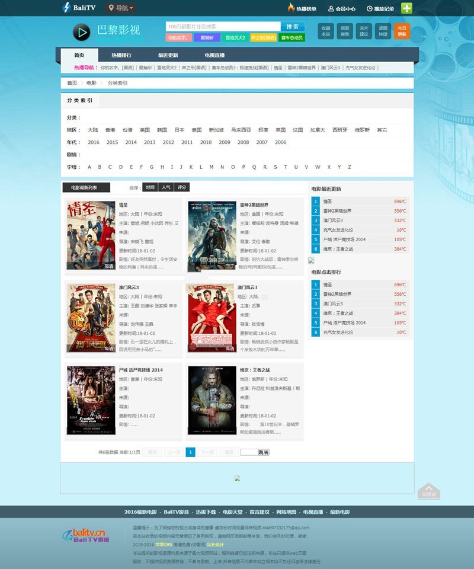The width and height of the screenshot is (474, 569).
Task: Open the 导航 navigation dropdown
Action: pos(121,8)
